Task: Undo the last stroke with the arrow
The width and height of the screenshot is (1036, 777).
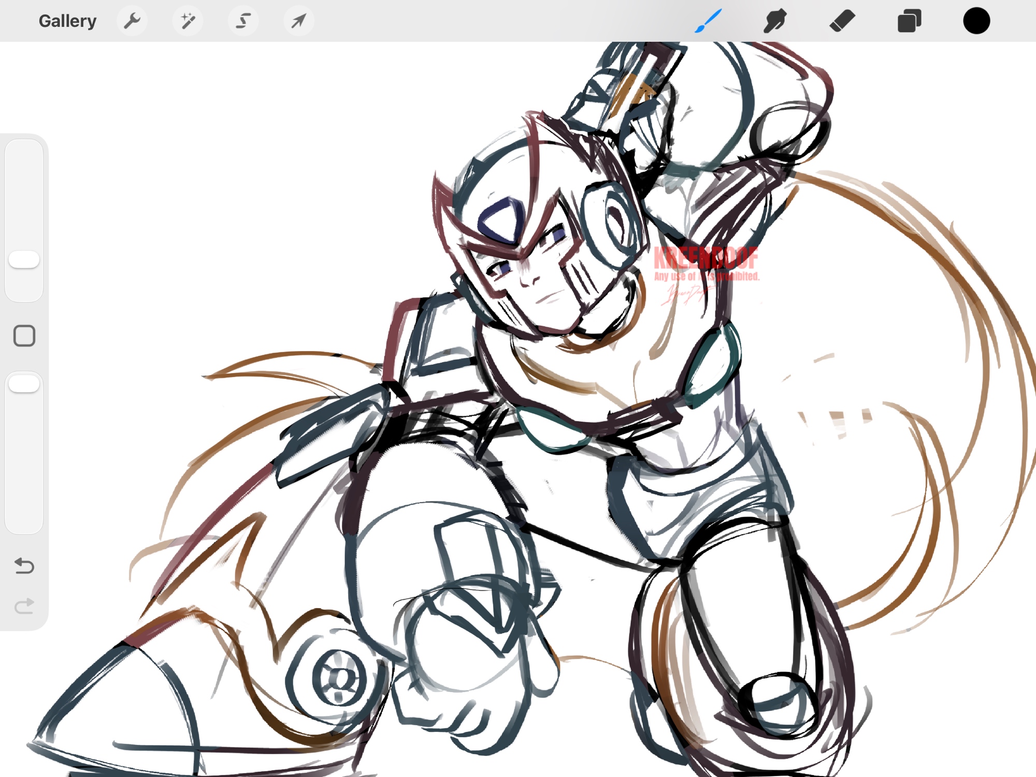Action: coord(24,566)
